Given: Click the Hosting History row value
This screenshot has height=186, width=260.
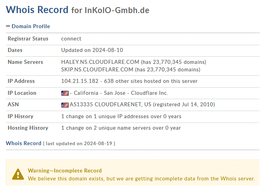Looking at the screenshot, I should pyautogui.click(x=121, y=128).
